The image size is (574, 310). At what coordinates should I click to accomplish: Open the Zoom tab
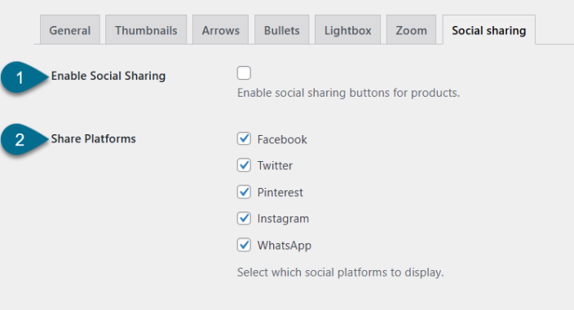pyautogui.click(x=411, y=30)
